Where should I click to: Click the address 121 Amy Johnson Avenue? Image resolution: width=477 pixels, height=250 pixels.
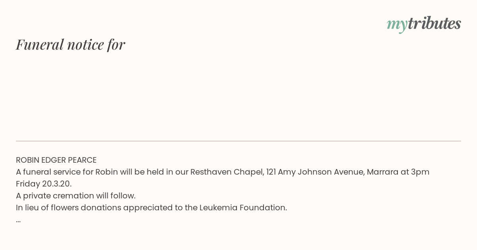[314, 172]
